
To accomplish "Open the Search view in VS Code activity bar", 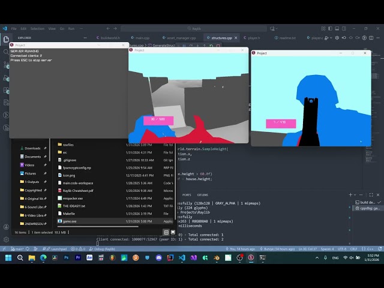I will point(6,52).
